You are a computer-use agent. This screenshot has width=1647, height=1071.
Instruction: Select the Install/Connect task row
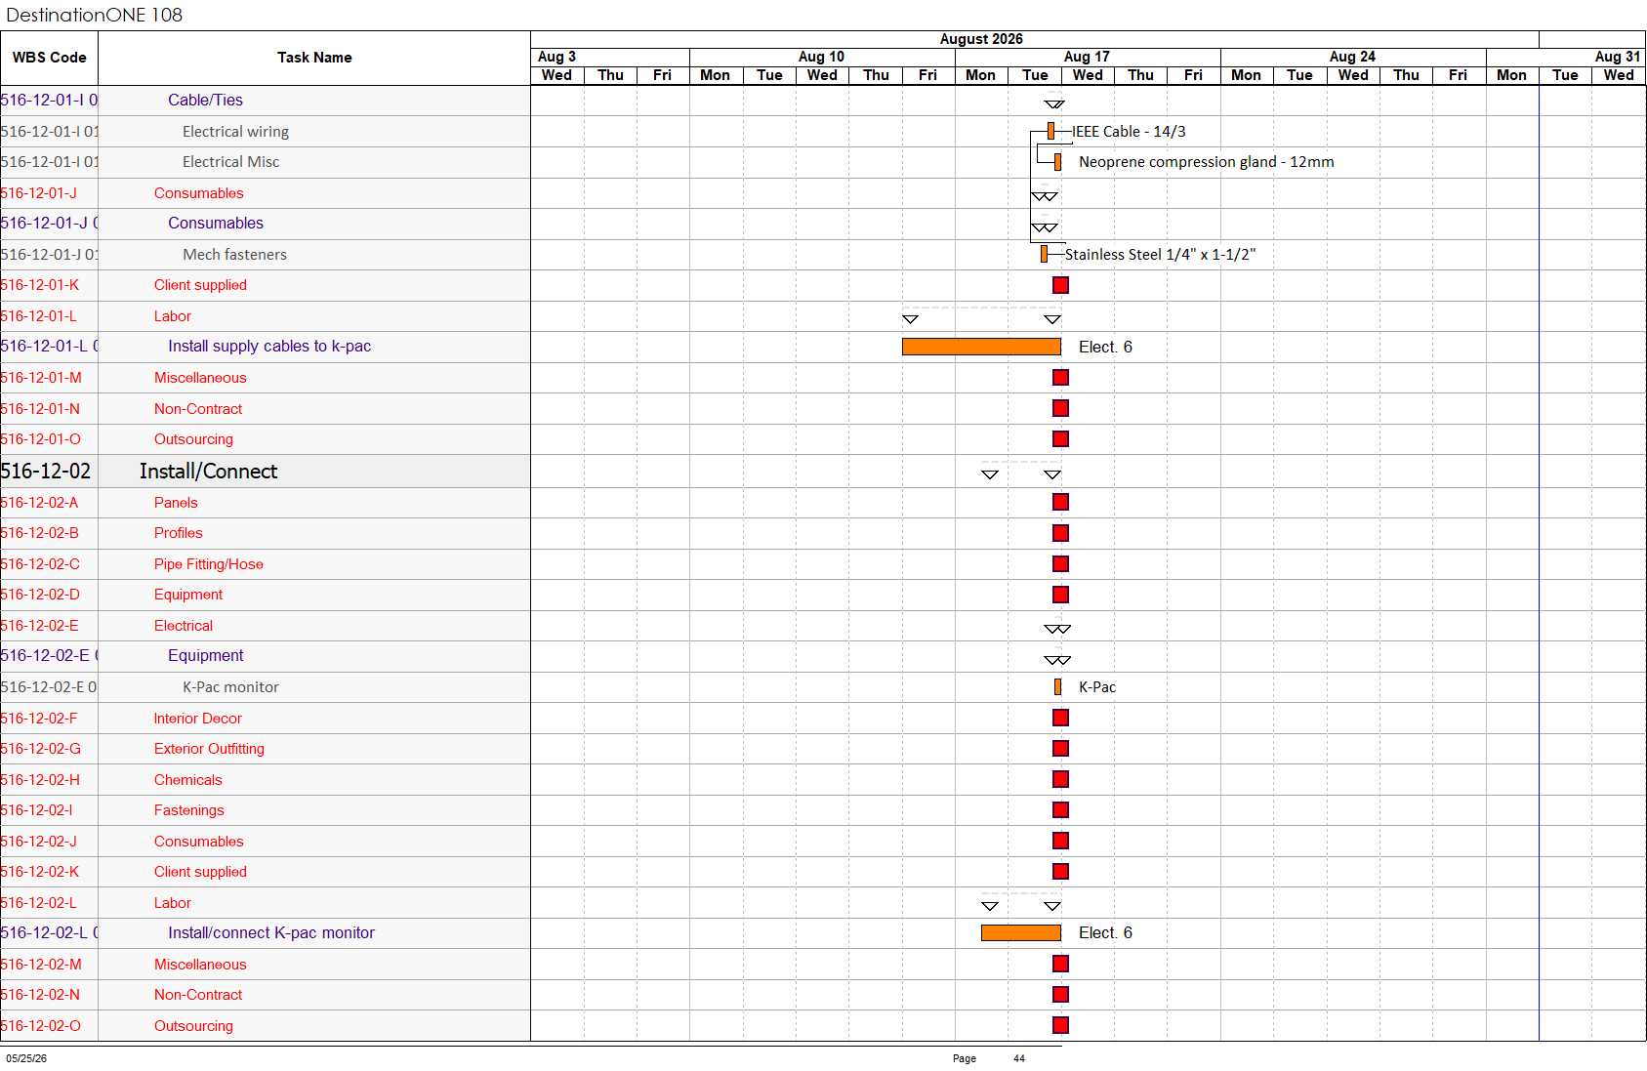coord(266,472)
